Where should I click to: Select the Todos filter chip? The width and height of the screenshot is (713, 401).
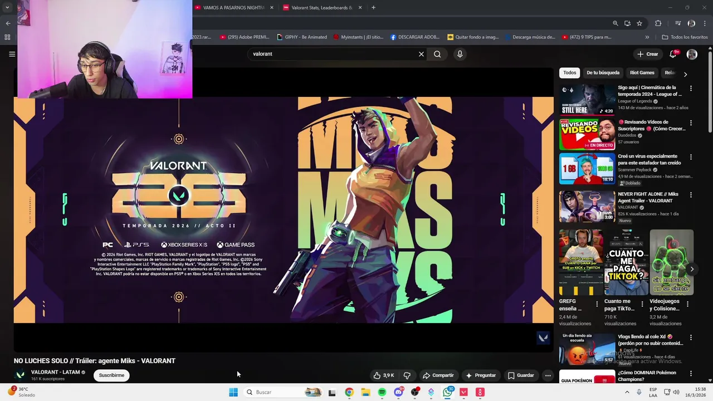tap(569, 73)
